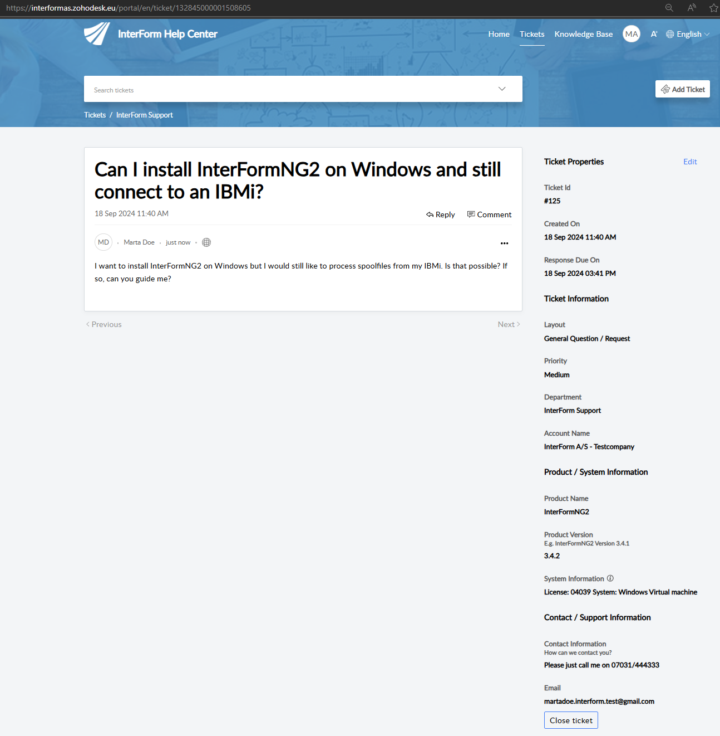The width and height of the screenshot is (720, 736).
Task: Click the ticket id #125
Action: pos(553,201)
